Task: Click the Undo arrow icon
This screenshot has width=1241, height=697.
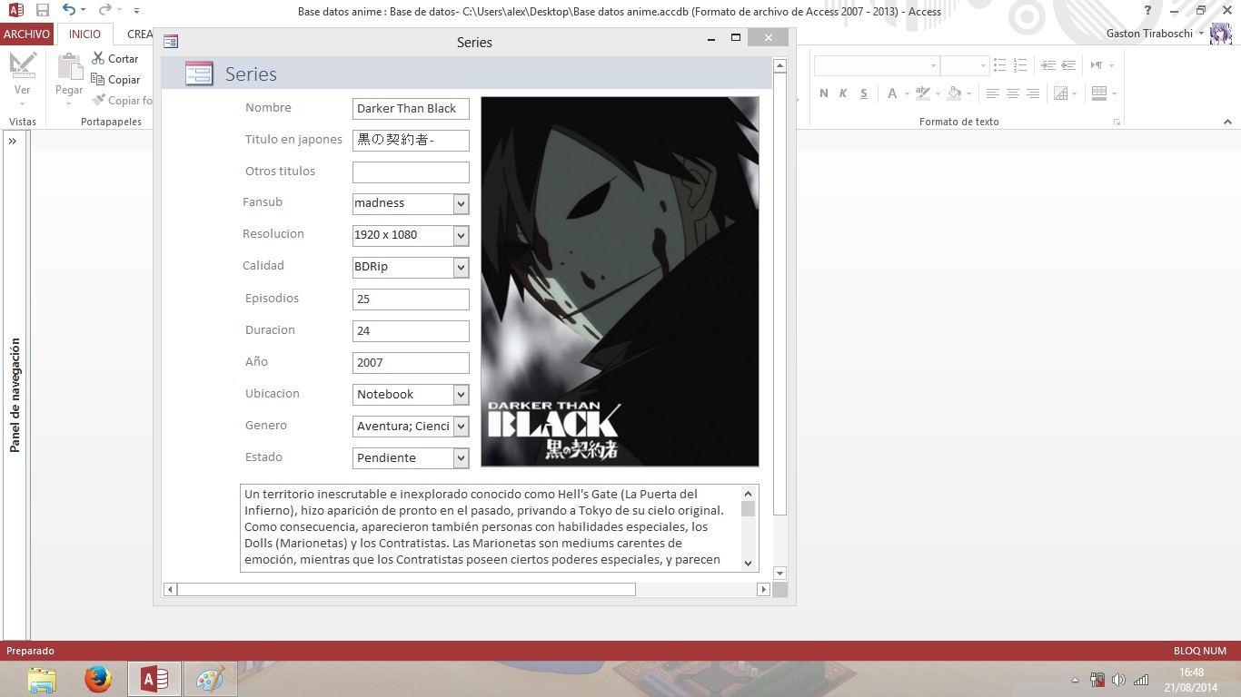Action: [69, 10]
